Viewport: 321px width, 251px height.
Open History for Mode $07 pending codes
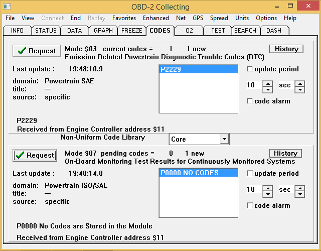286,153
